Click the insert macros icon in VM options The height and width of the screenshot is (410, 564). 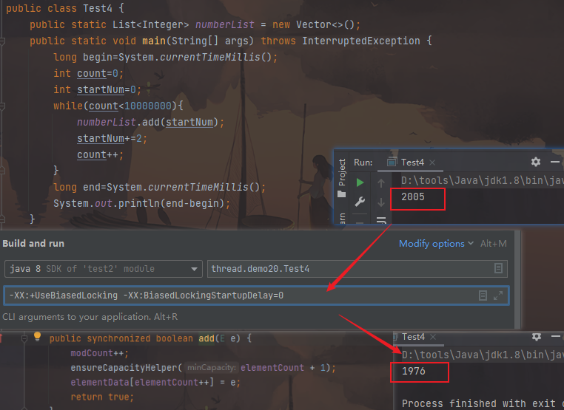pos(483,295)
